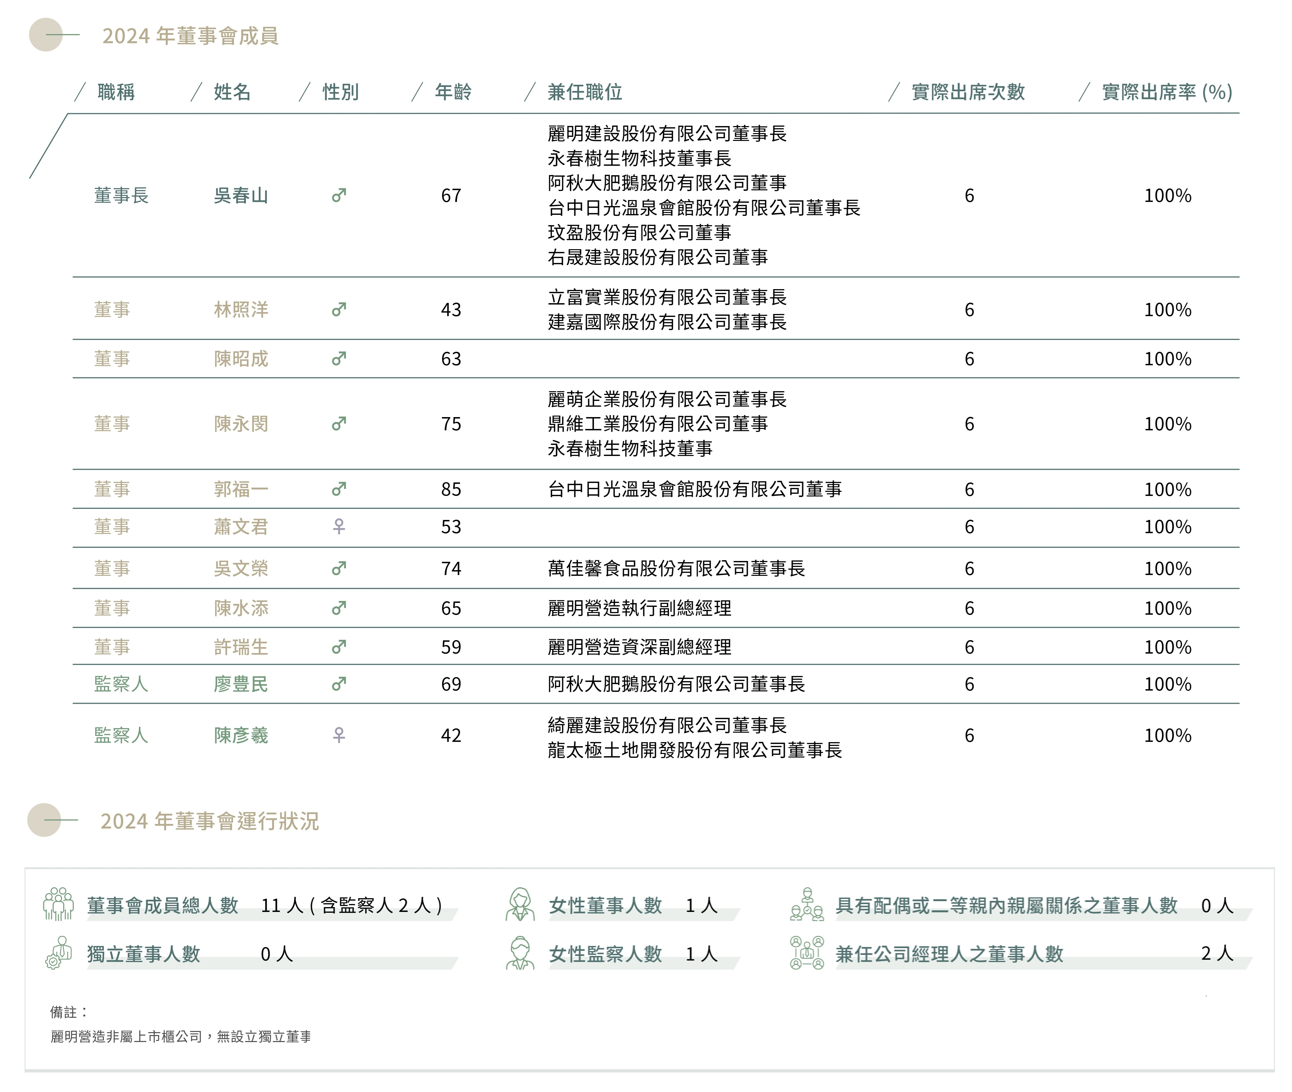Click the text 萬佳馨食品股份有限公司董事長
Image resolution: width=1292 pixels, height=1092 pixels.
coord(676,568)
